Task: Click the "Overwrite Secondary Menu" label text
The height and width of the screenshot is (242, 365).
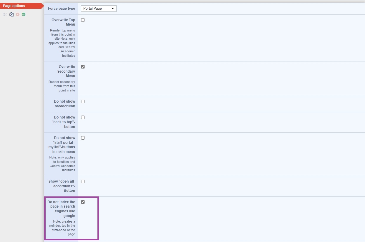Action: 66,71
